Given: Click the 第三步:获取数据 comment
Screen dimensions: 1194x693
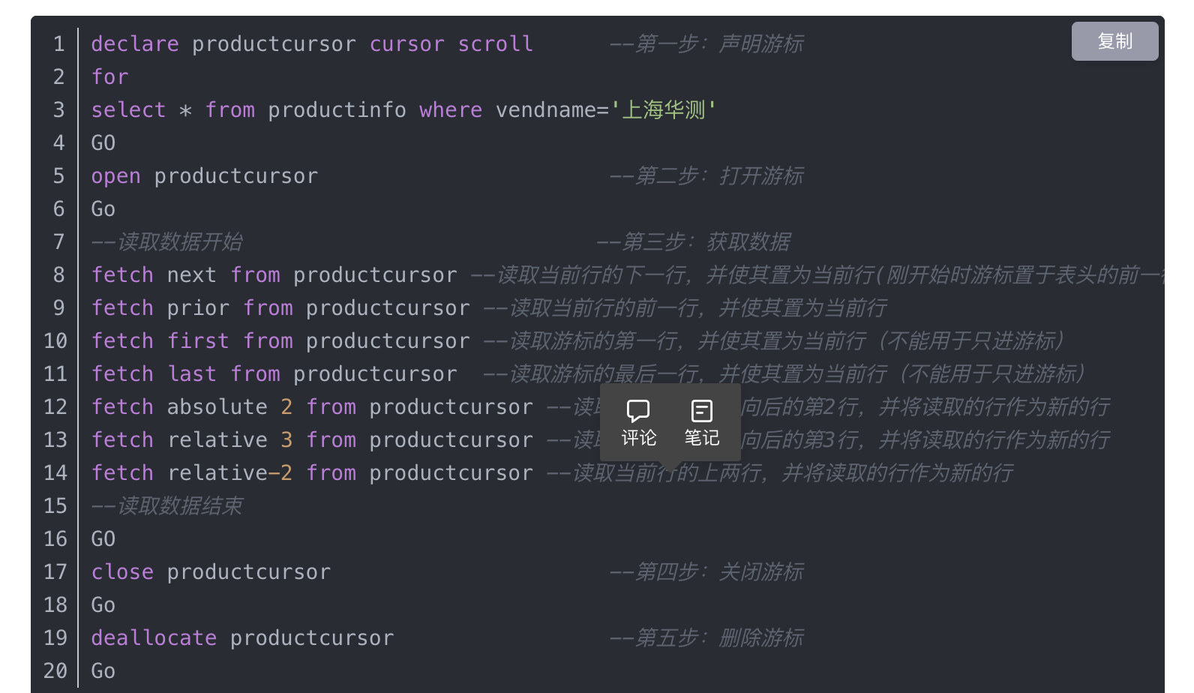Looking at the screenshot, I should point(694,242).
